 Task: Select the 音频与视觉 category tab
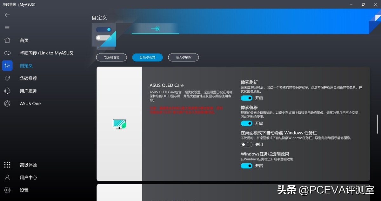coord(147,57)
